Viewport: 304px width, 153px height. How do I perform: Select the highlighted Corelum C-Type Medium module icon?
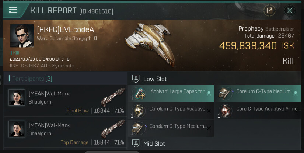[225, 94]
